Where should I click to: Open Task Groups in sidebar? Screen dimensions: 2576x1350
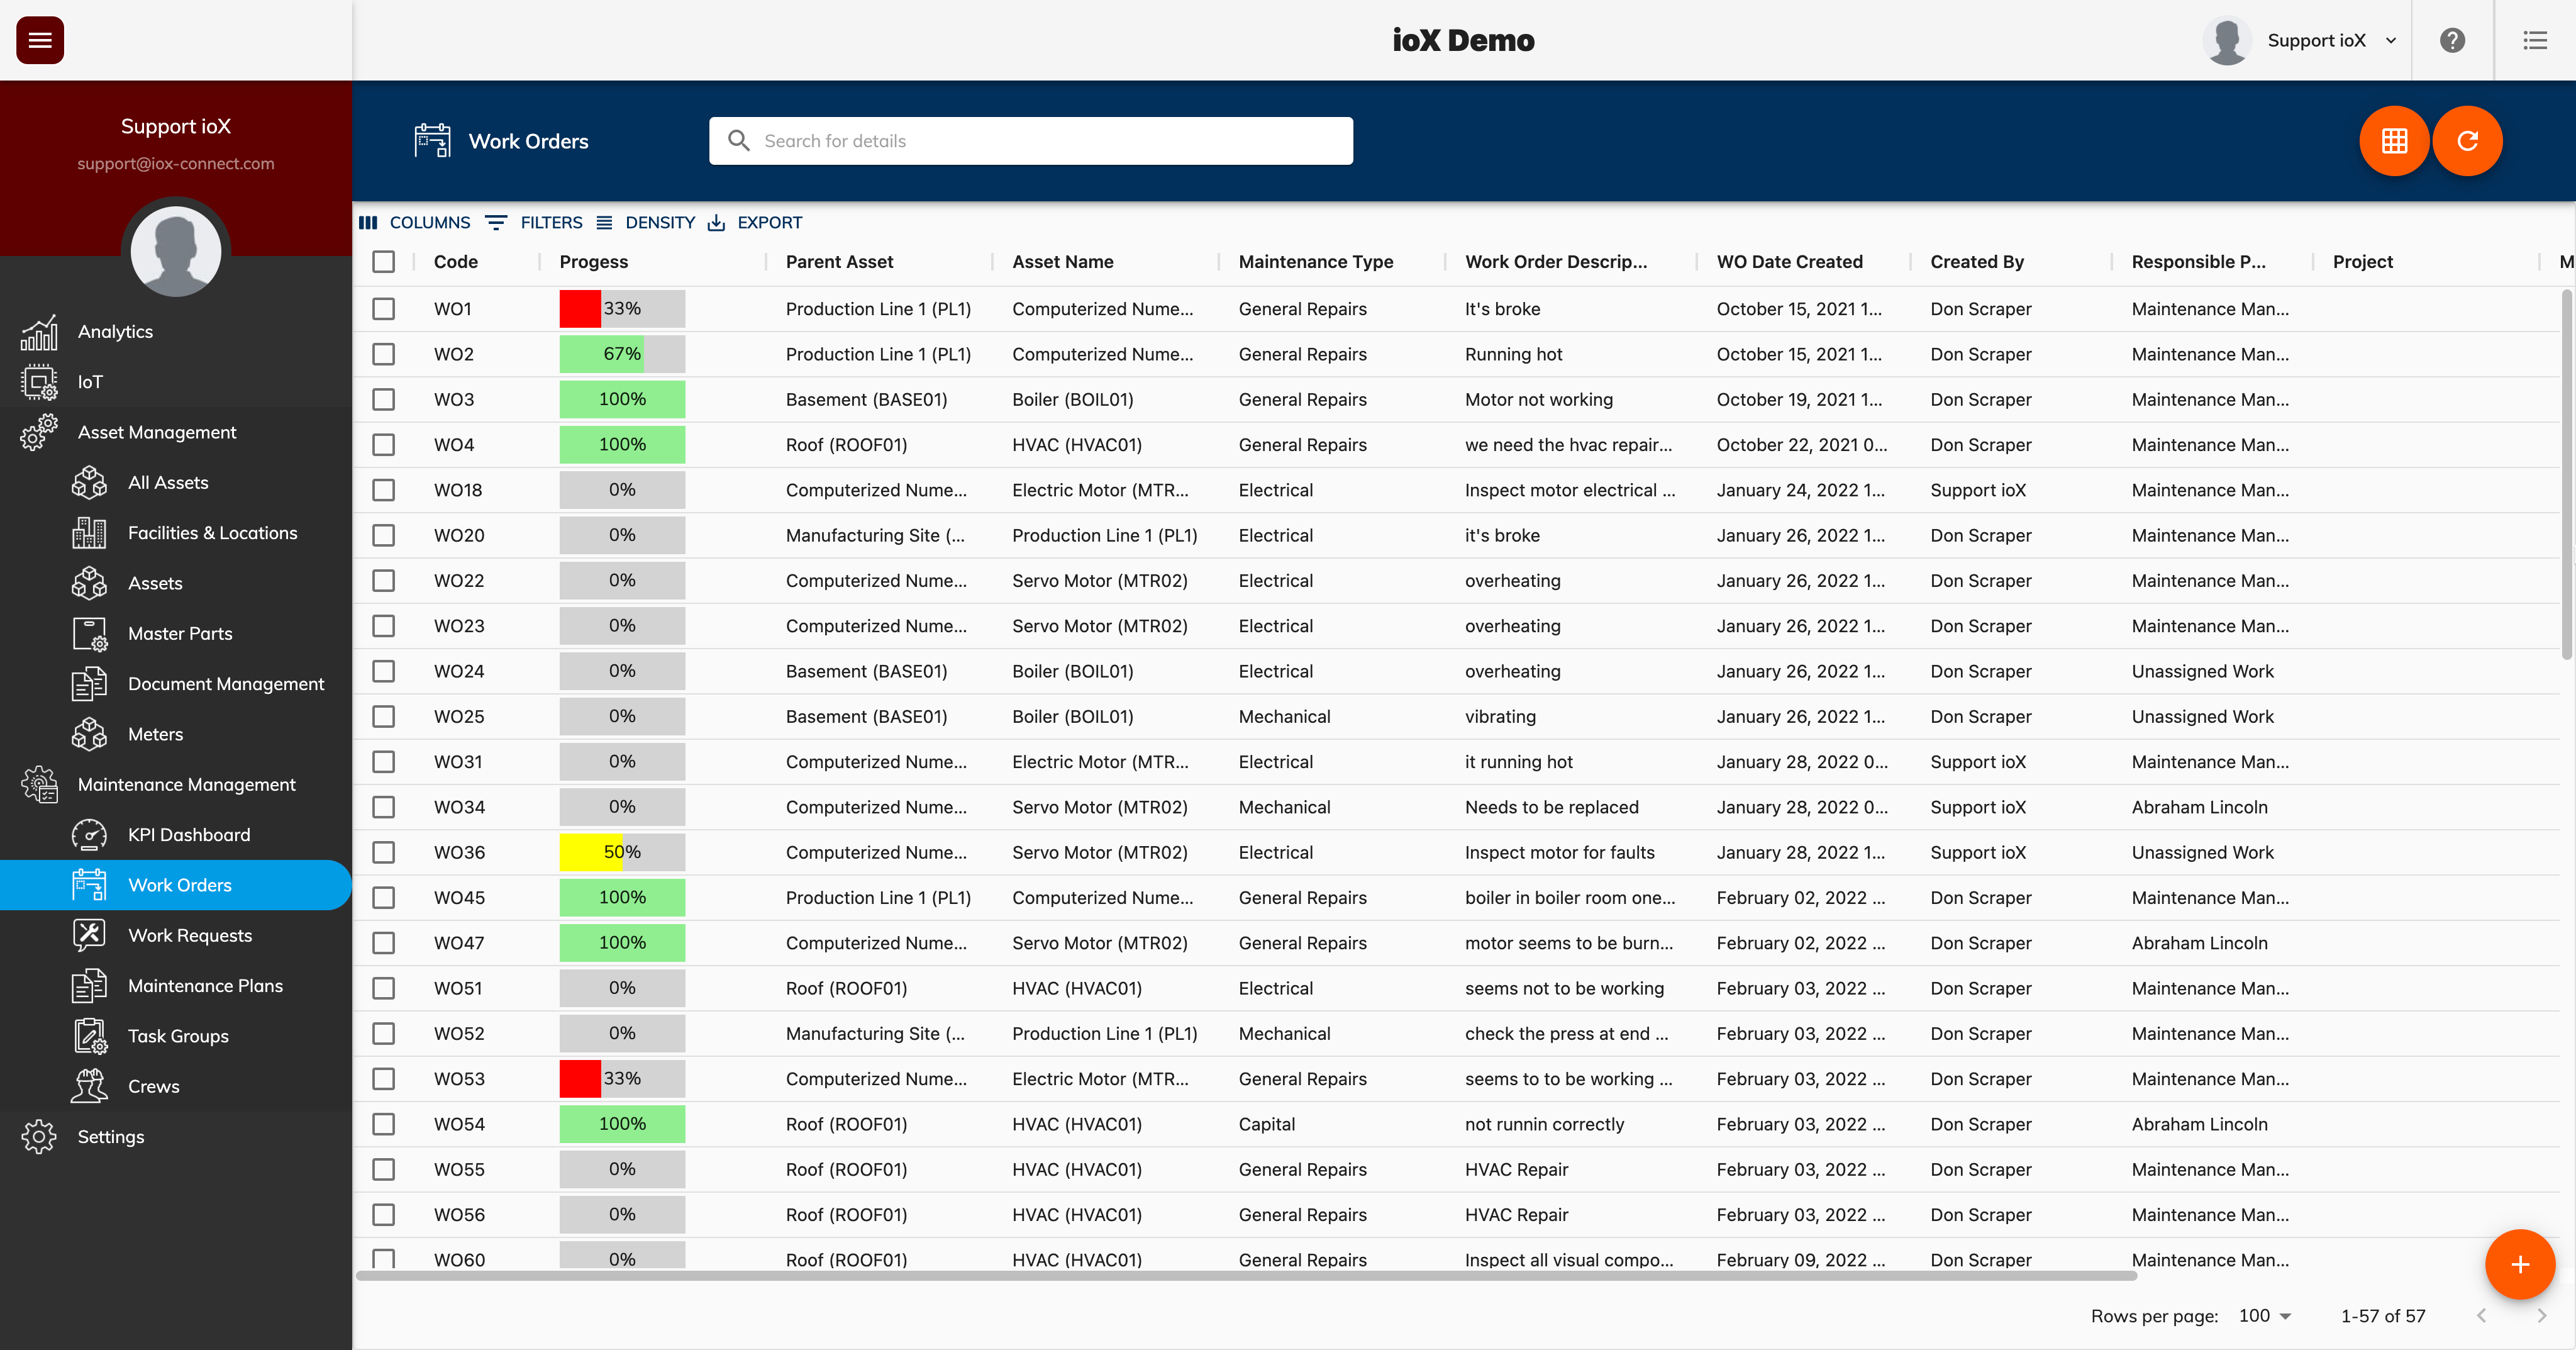(176, 1036)
